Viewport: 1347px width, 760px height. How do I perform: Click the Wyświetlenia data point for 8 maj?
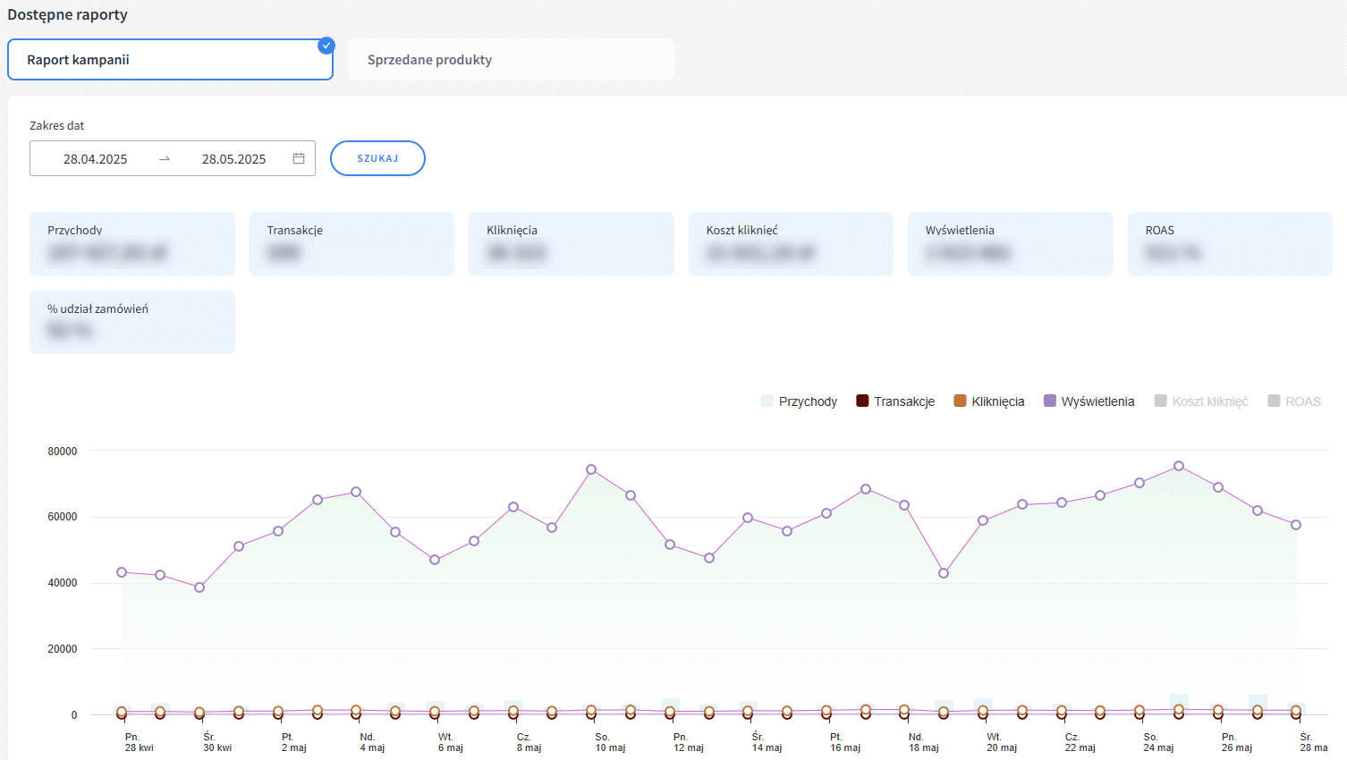pyautogui.click(x=513, y=507)
